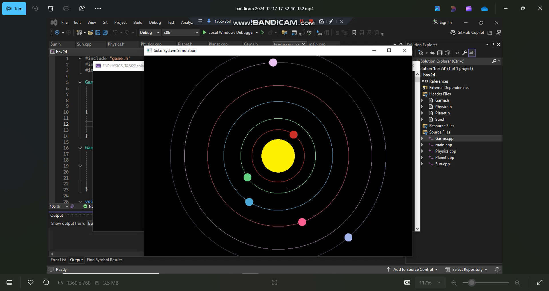Click the print icon

(66, 9)
